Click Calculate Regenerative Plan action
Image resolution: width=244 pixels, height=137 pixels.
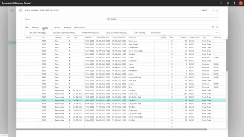64,33
